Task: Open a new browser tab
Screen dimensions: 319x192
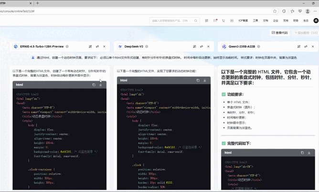Action: pos(37,3)
